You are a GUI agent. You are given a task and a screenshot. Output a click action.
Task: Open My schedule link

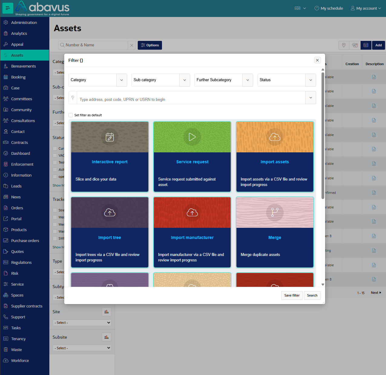coord(329,8)
